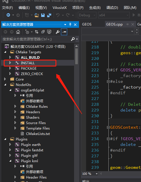Screen dimensions: 141x182
Task: Click the Pending Changes Filter clock icon
Action: tap(27, 32)
